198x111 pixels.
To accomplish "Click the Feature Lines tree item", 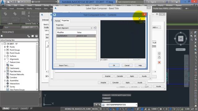I will pyautogui.click(x=15, y=62).
